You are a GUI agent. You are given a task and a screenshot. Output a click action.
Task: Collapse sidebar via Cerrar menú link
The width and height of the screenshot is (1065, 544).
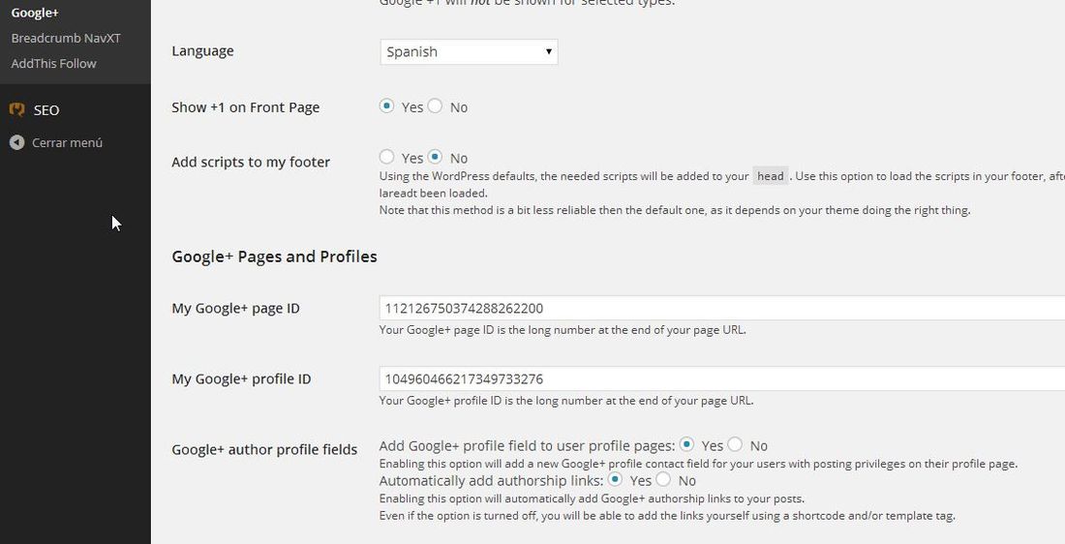(x=67, y=142)
